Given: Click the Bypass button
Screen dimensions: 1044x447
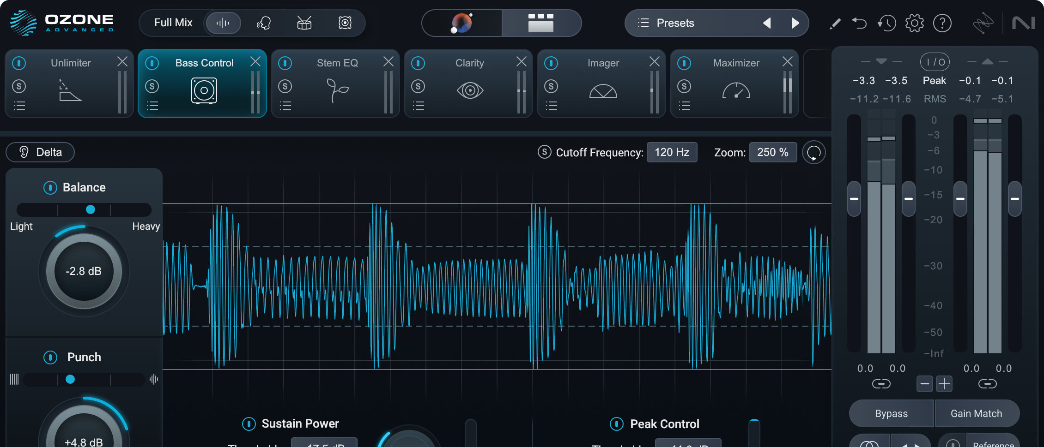Looking at the screenshot, I should [x=891, y=413].
